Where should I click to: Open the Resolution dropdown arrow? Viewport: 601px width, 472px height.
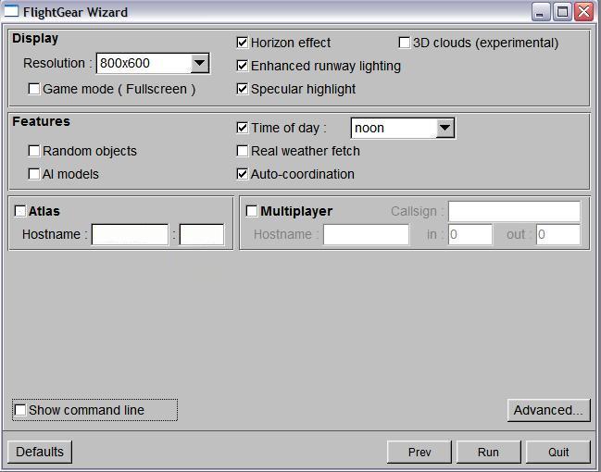pyautogui.click(x=199, y=63)
